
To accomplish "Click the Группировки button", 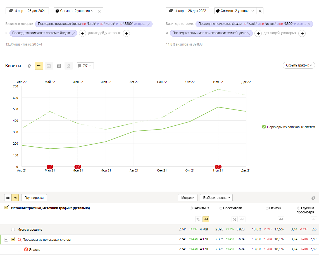I will pos(34,198).
